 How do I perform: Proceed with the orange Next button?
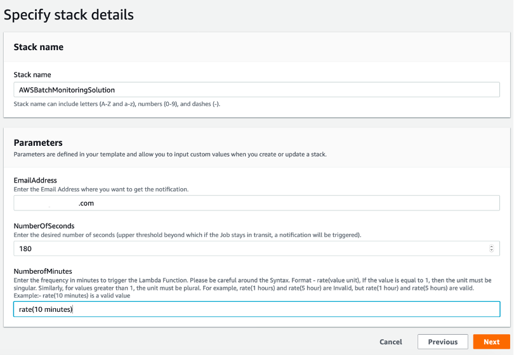coord(491,342)
